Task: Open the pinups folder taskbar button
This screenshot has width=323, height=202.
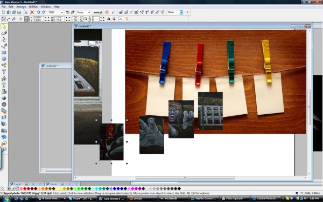Action: tap(143, 198)
